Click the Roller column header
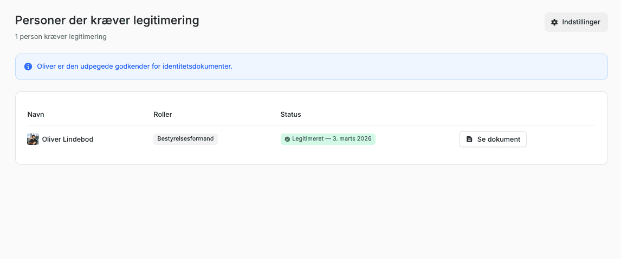This screenshot has width=621, height=259. pos(163,114)
